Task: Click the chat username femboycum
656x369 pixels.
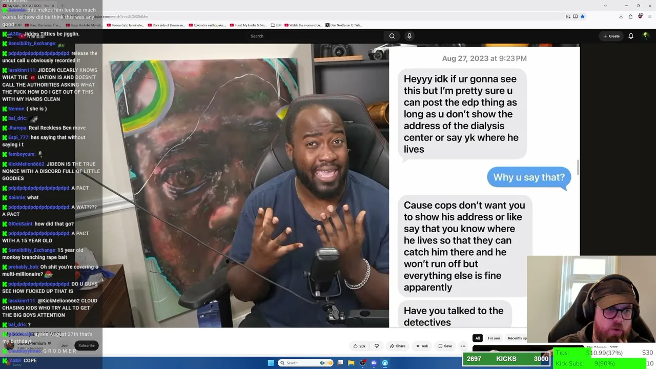Action: 21,154
